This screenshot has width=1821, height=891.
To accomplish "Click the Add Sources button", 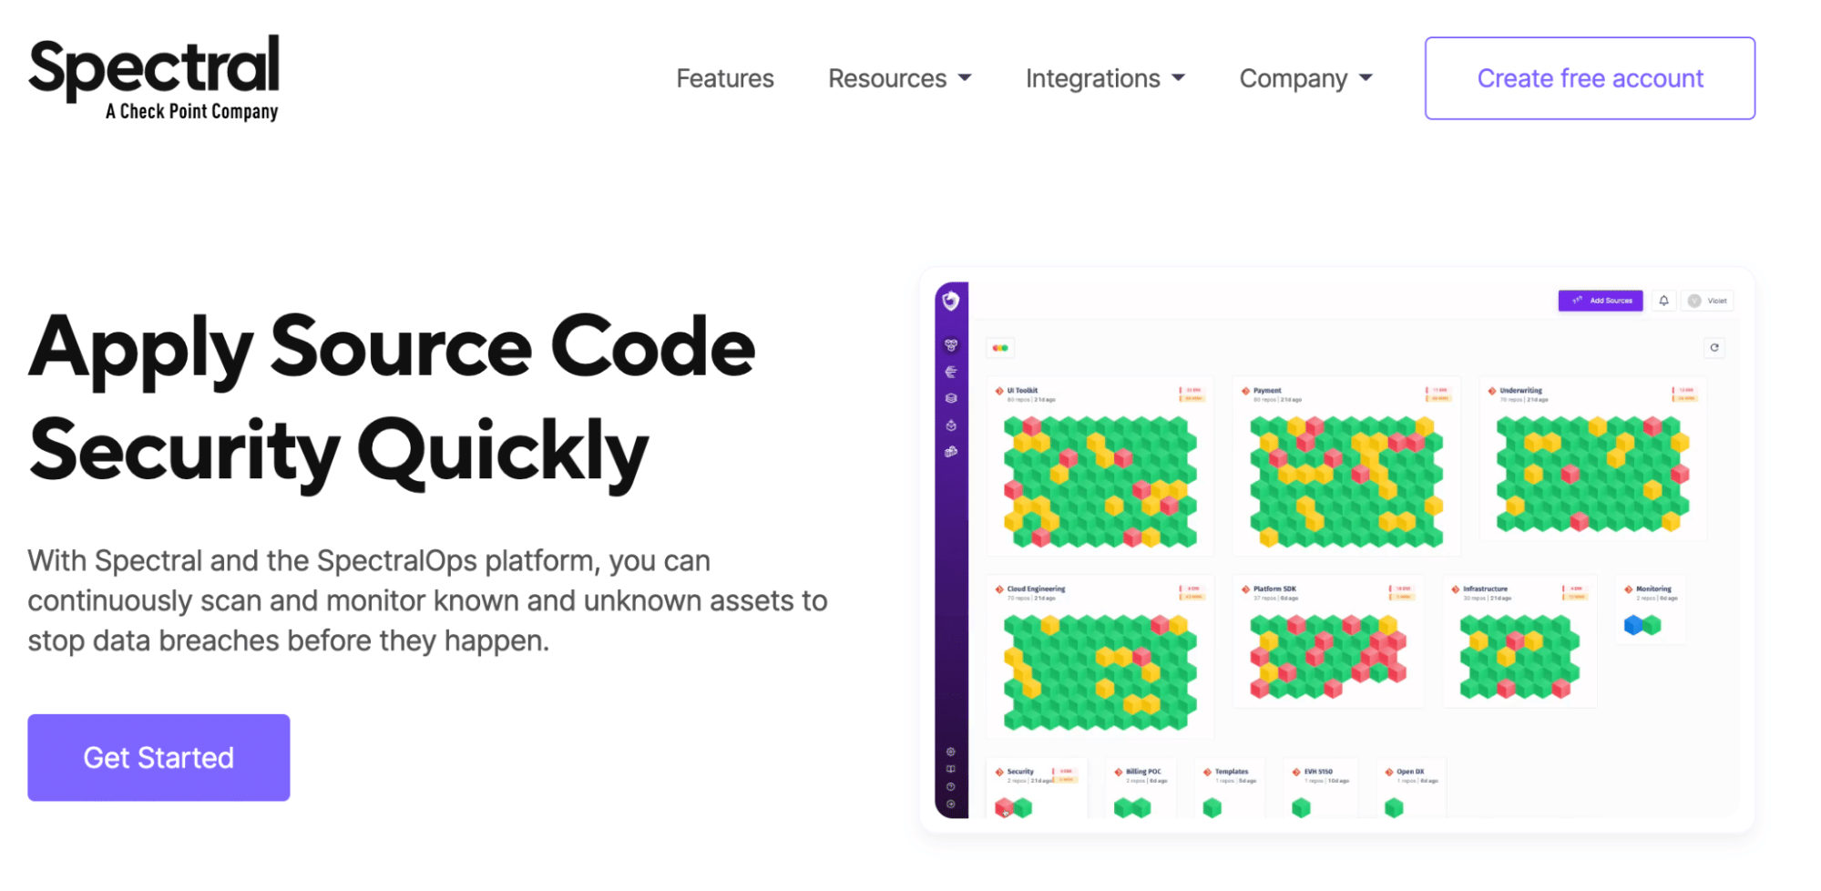I will [x=1601, y=301].
